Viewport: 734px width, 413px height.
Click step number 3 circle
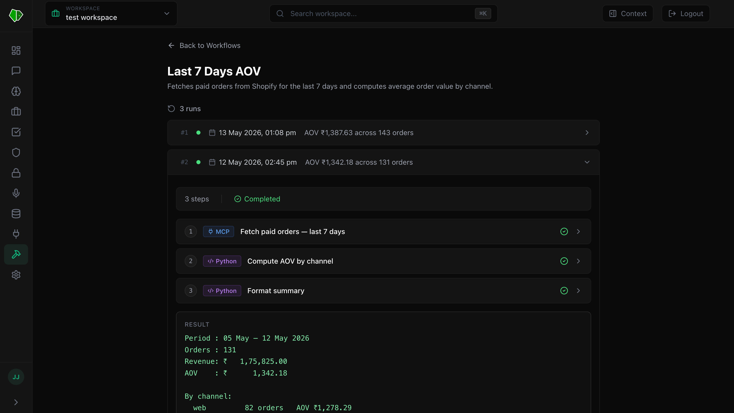point(191,291)
